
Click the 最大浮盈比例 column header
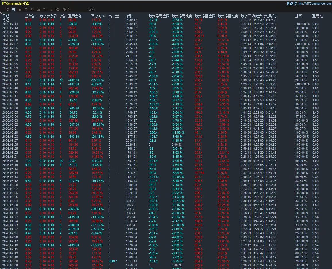228,16
